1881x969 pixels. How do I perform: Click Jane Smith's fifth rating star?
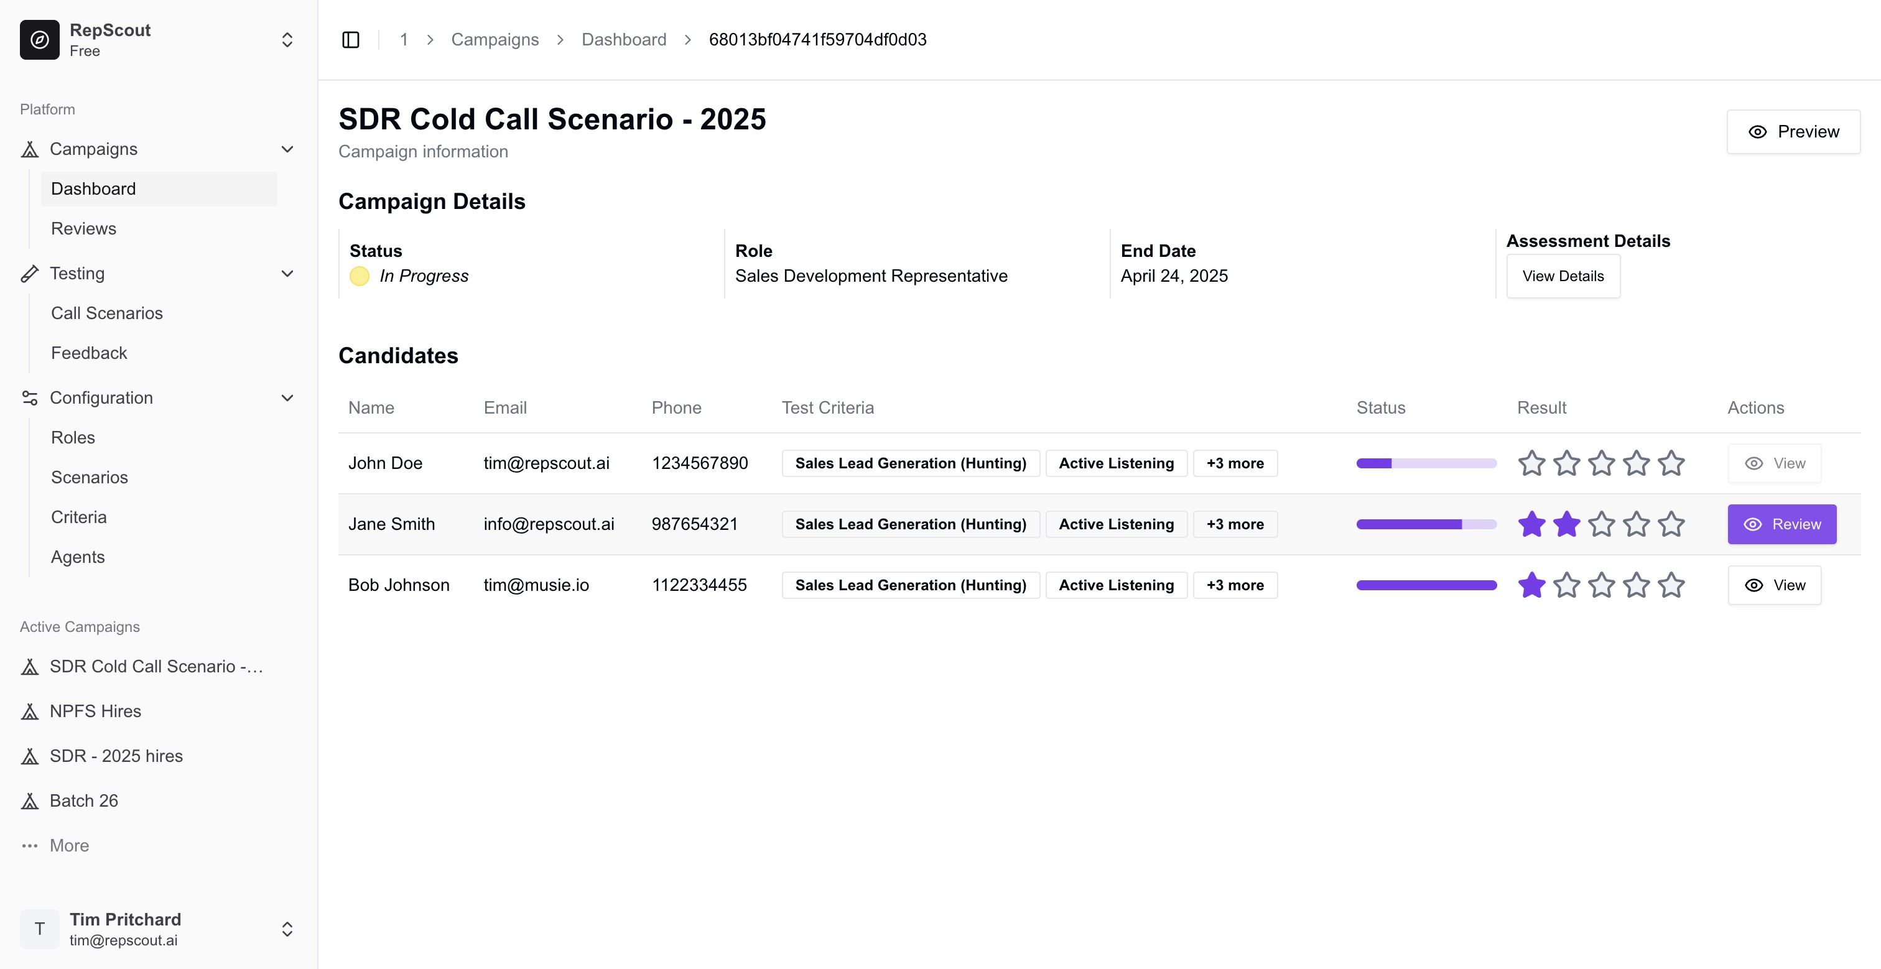pyautogui.click(x=1671, y=524)
